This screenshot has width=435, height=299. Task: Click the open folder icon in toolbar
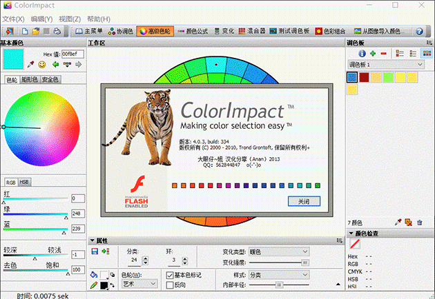pyautogui.click(x=35, y=31)
